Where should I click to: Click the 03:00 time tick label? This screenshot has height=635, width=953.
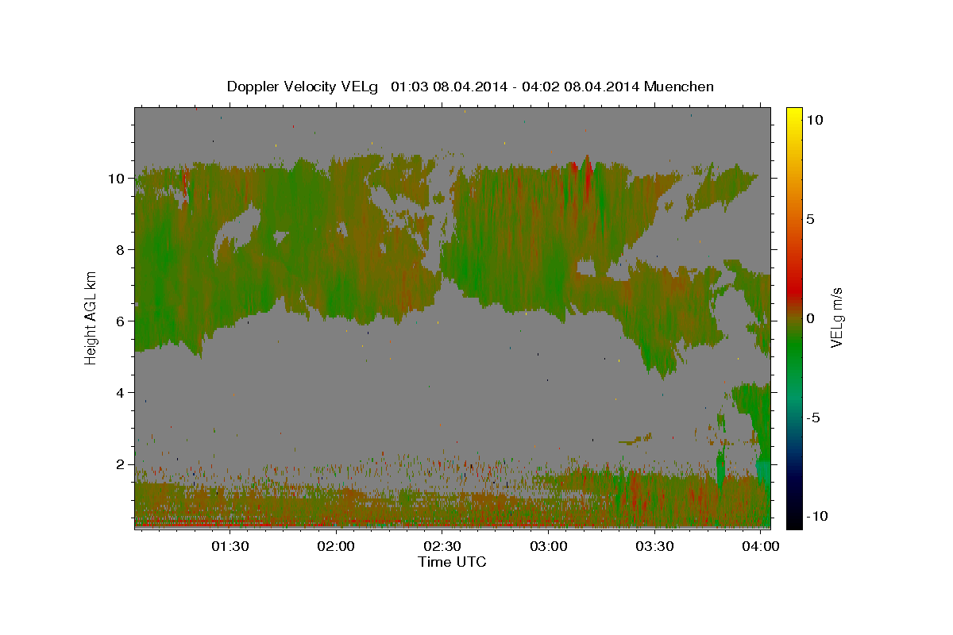pos(549,547)
